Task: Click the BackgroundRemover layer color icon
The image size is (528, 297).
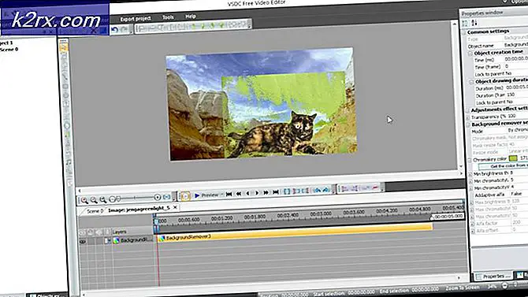Action: coord(116,240)
